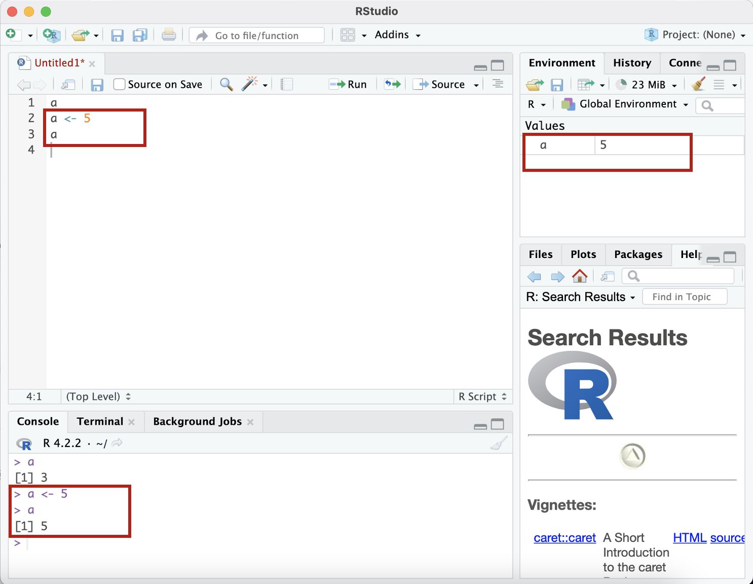Click the Help pane search field
Viewport: 753px width, 584px height.
[x=678, y=276]
